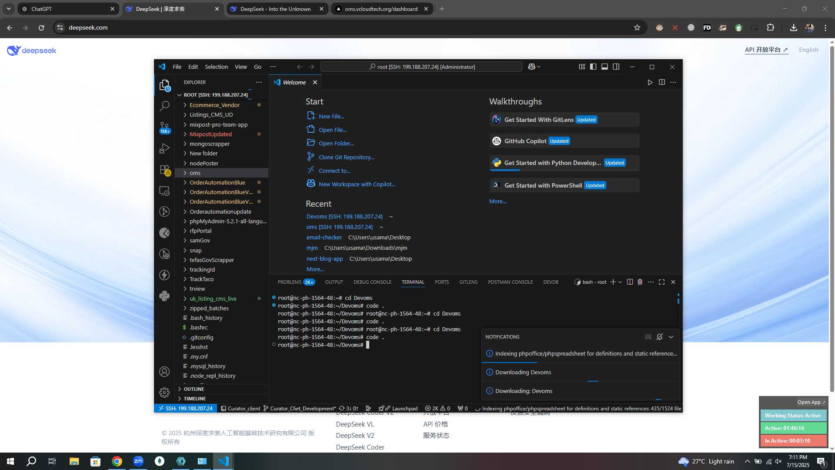Split the terminal panel
835x470 pixels.
630,282
